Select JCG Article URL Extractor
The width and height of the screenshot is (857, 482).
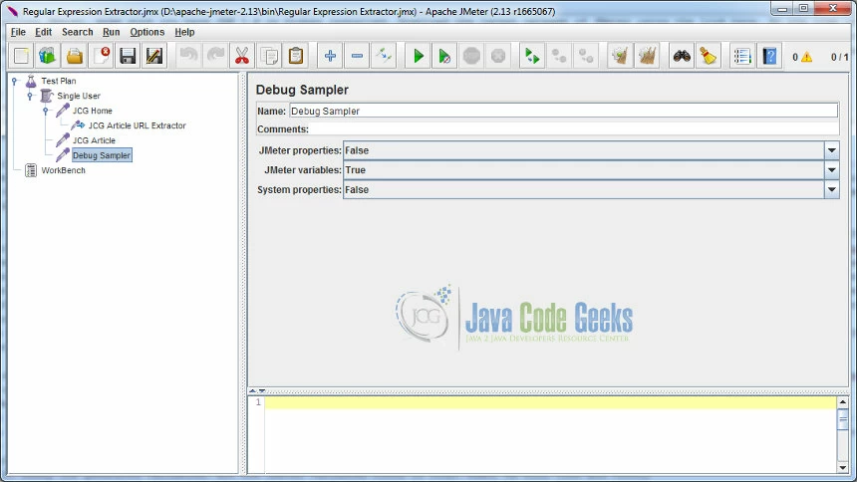coord(137,125)
